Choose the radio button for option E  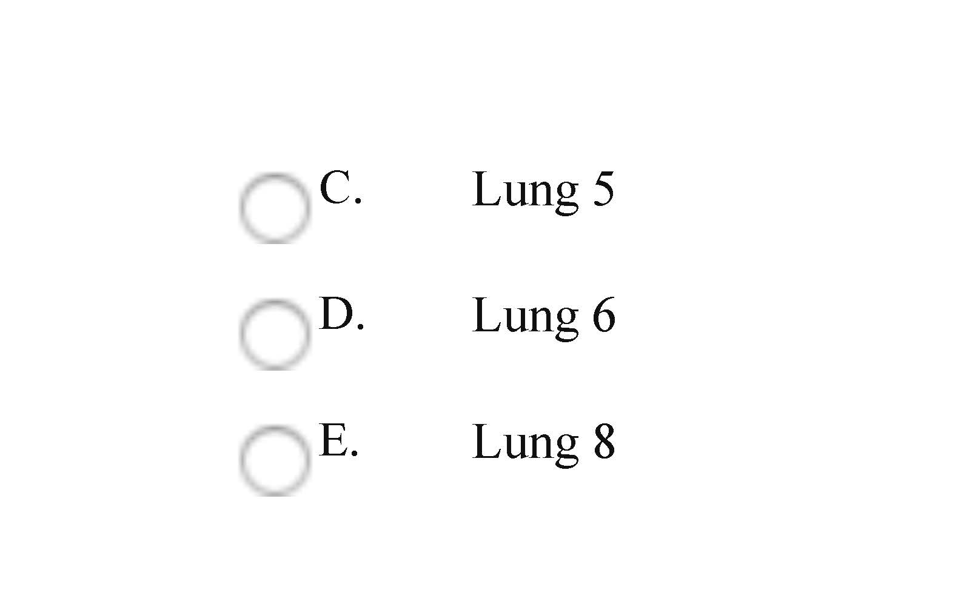pyautogui.click(x=275, y=460)
